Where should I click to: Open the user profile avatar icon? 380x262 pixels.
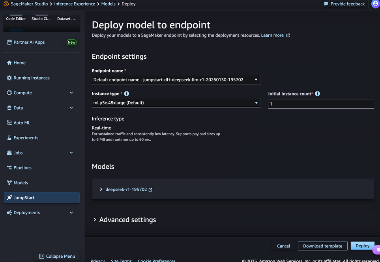coord(376,4)
